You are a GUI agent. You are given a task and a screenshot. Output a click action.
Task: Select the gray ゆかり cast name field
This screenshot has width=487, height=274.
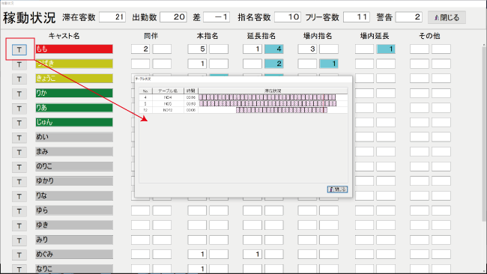point(74,181)
